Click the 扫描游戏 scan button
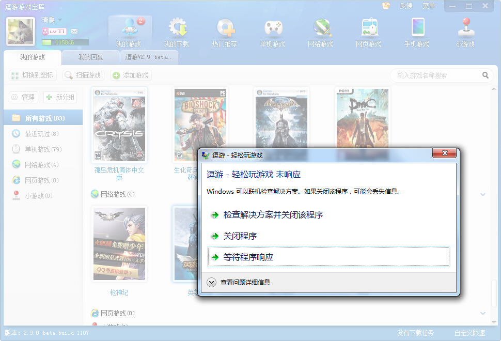This screenshot has height=341, width=501. 83,75
